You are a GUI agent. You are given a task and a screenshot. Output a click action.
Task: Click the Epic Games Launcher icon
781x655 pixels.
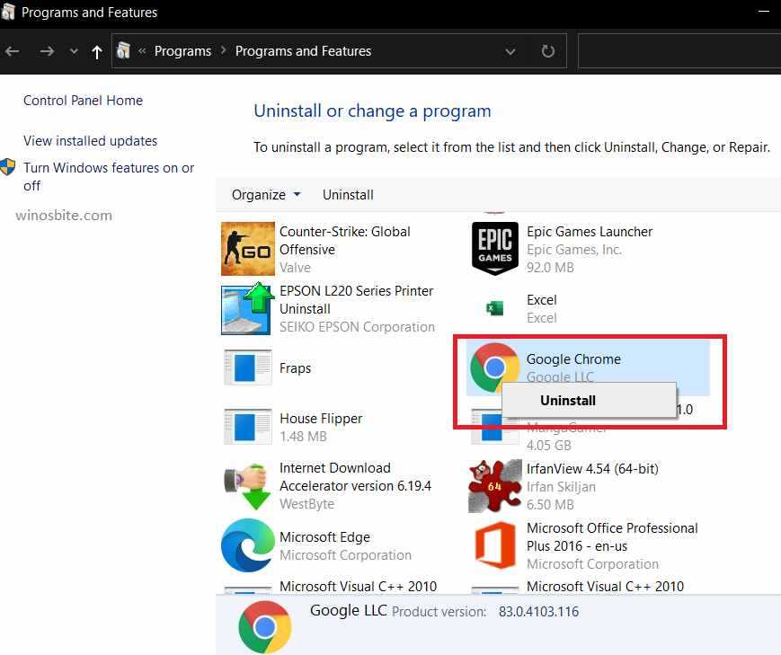point(494,249)
